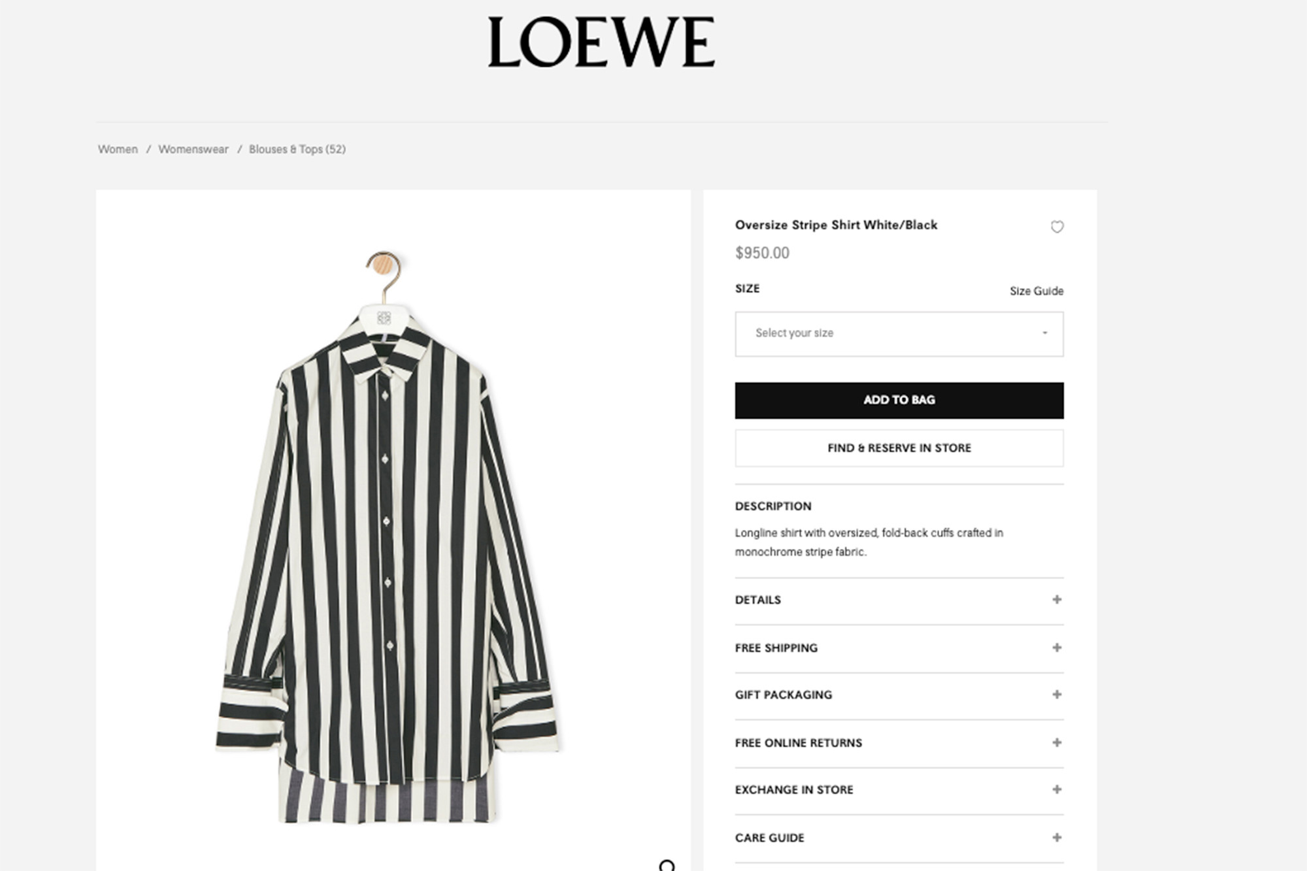The width and height of the screenshot is (1307, 871).
Task: Click the plus icon beside Free Shipping
Action: [x=1057, y=648]
